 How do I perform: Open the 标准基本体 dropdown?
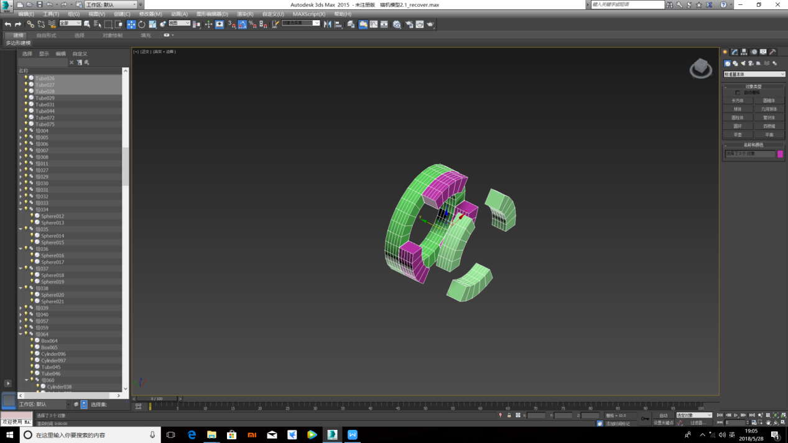754,75
